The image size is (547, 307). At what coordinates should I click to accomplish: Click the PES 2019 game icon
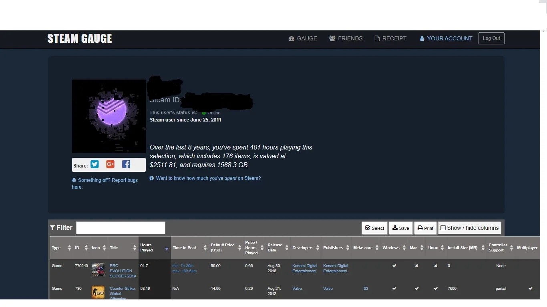coord(98,269)
